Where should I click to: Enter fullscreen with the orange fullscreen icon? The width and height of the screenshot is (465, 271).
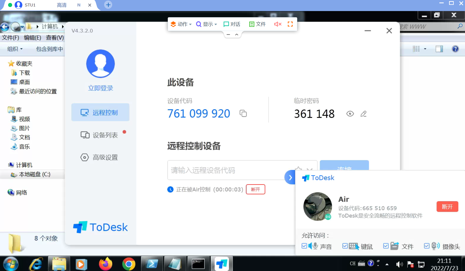(x=290, y=24)
